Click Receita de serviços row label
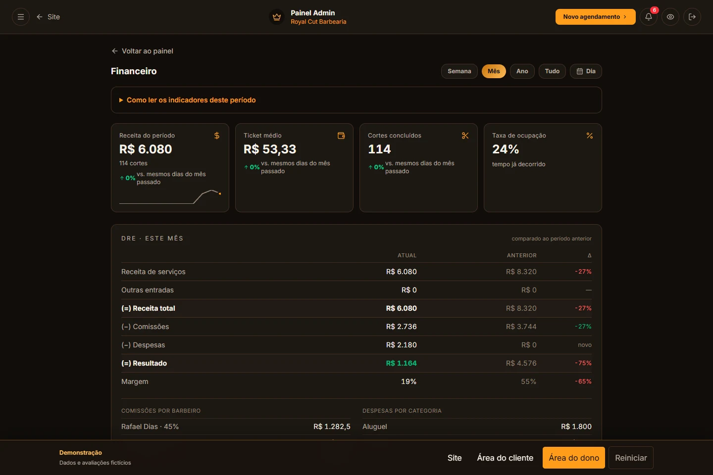713x475 pixels. tap(153, 272)
